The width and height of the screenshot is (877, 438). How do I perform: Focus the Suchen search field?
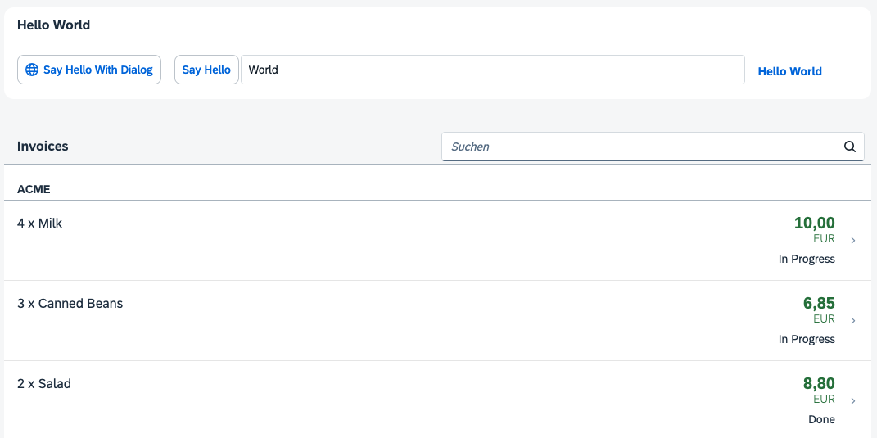[653, 147]
